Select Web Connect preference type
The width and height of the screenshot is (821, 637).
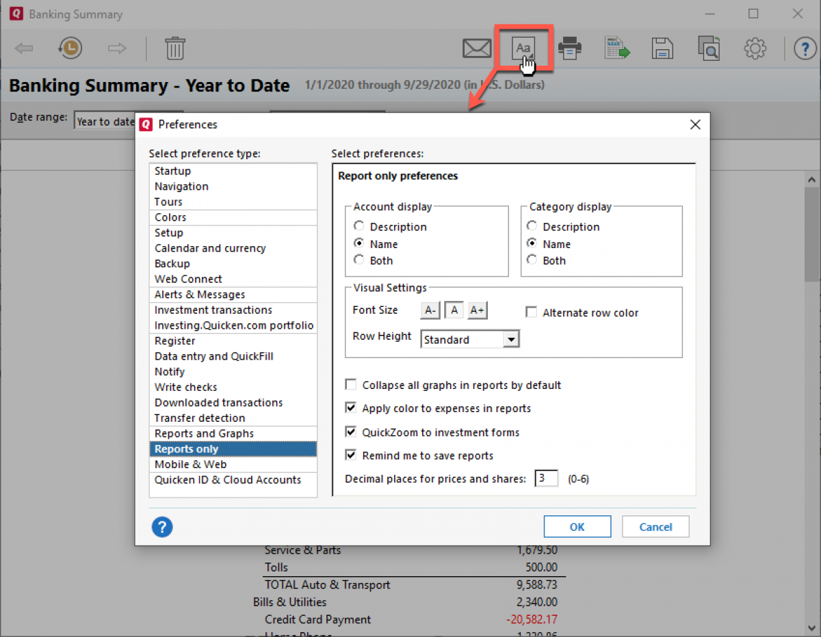(x=233, y=279)
